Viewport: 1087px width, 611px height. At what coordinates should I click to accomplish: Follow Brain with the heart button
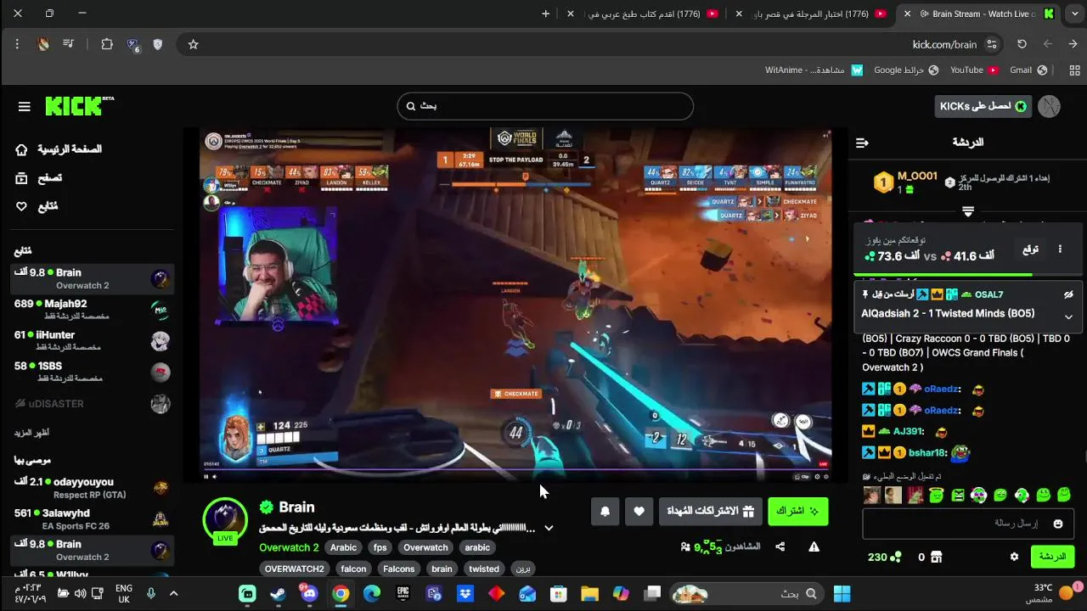click(639, 511)
